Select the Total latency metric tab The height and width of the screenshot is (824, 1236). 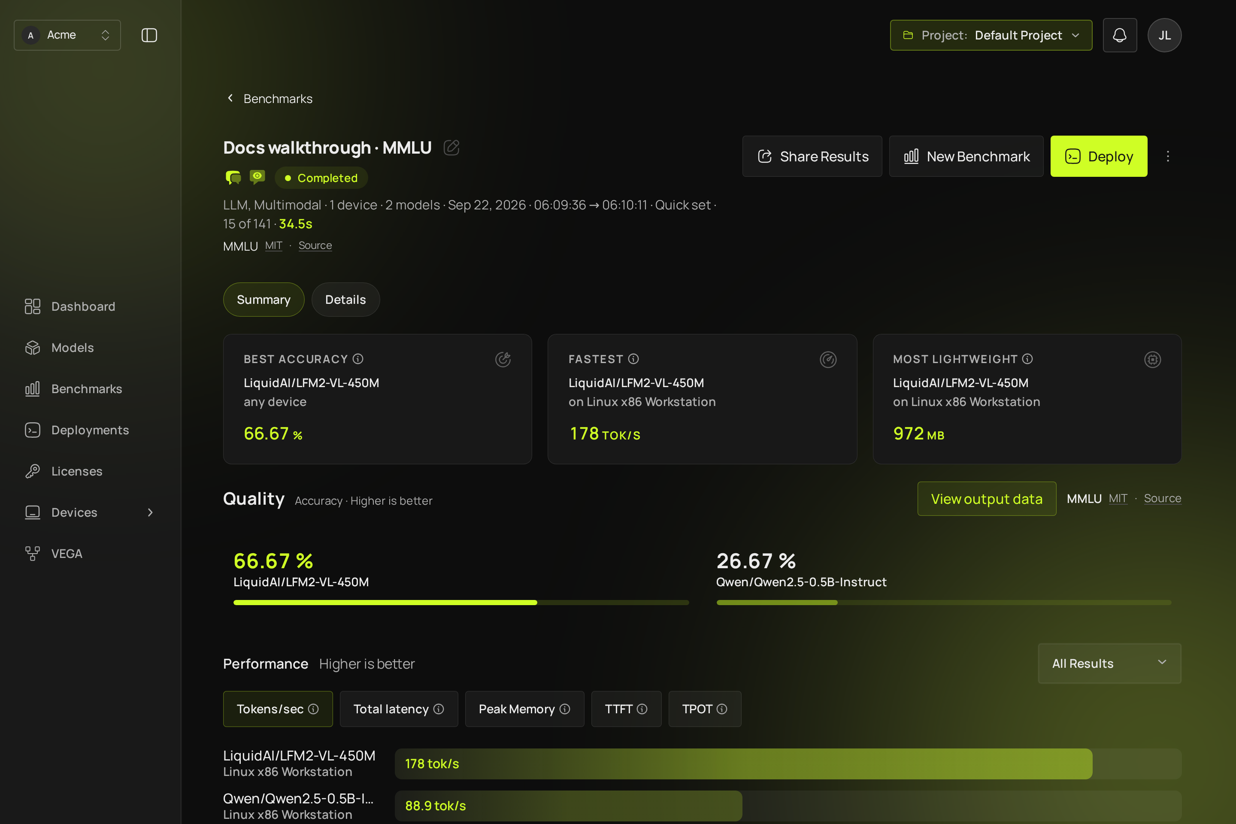pyautogui.click(x=398, y=709)
